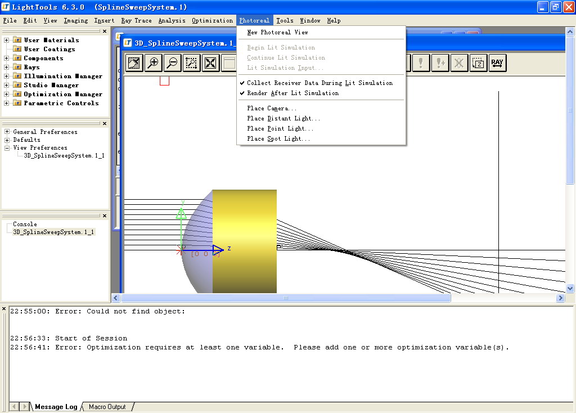Click the message log tab scroll-left arrow

click(x=14, y=406)
